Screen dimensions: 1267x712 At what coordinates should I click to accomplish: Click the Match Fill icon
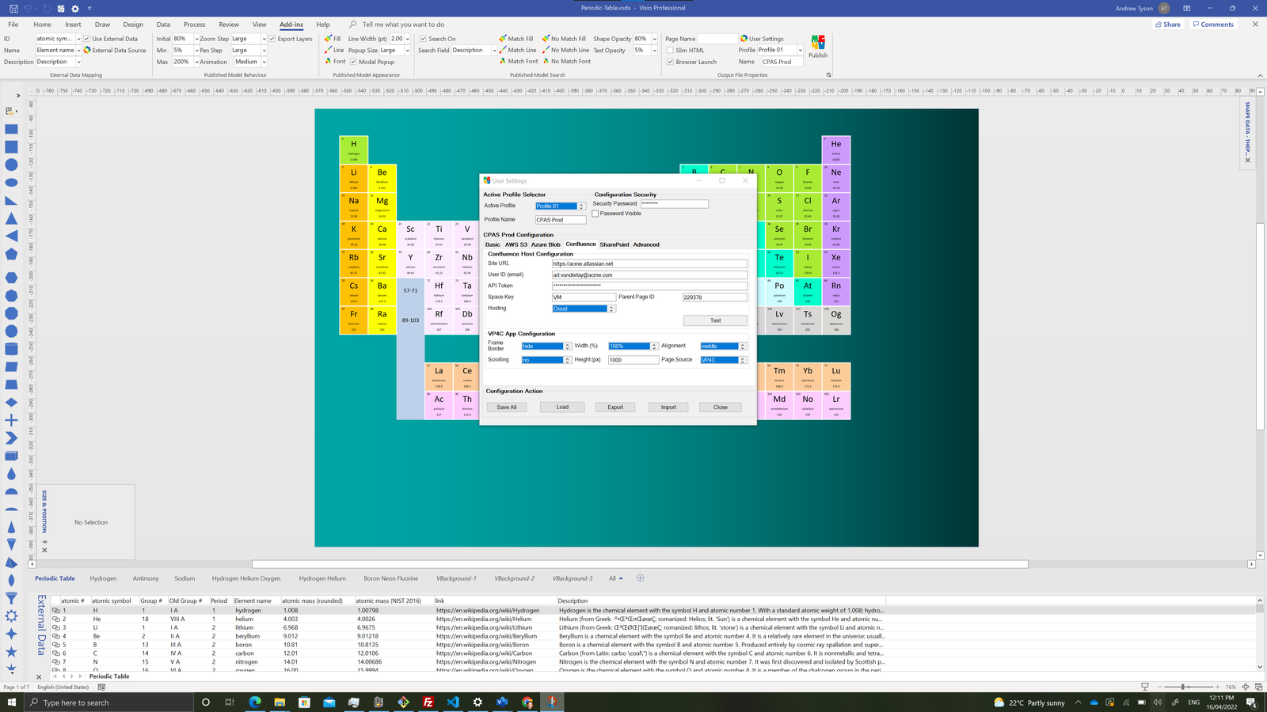503,38
